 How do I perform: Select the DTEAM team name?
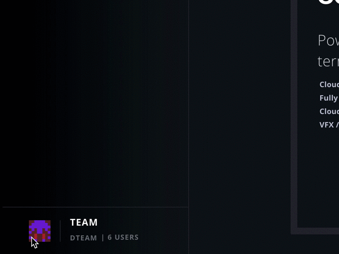(x=83, y=238)
